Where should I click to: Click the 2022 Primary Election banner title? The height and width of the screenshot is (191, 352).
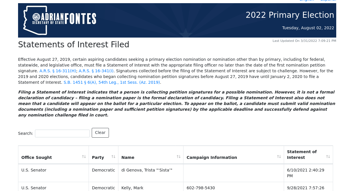click(290, 15)
